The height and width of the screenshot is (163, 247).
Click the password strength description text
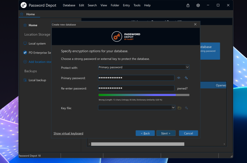pos(130,100)
